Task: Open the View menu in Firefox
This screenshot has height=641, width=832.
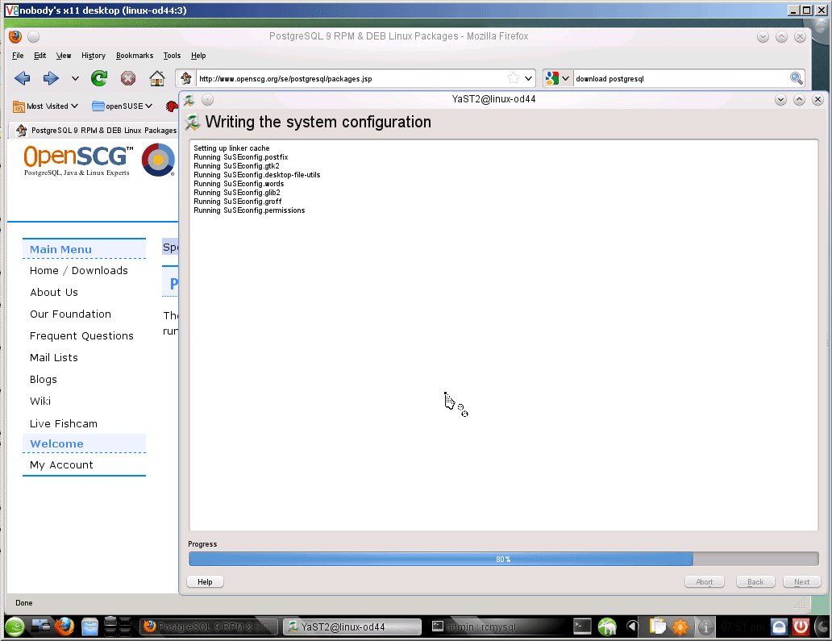Action: (x=64, y=55)
